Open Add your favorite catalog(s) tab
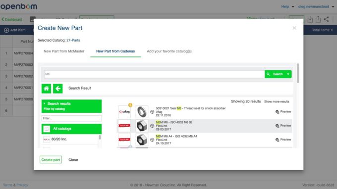Viewport: 337px width, 189px height. click(x=169, y=51)
